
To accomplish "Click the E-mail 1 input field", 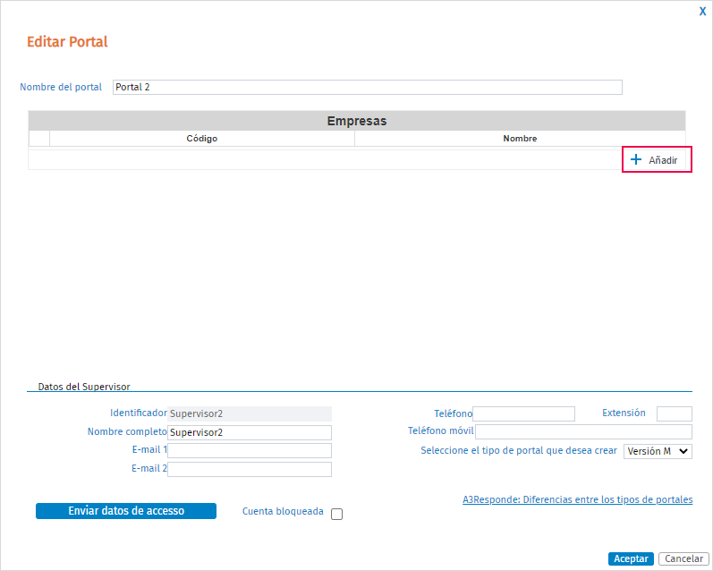I will pyautogui.click(x=250, y=450).
